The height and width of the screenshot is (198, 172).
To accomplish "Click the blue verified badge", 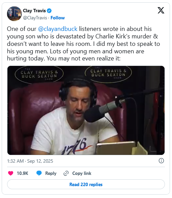I will tap(49, 11).
